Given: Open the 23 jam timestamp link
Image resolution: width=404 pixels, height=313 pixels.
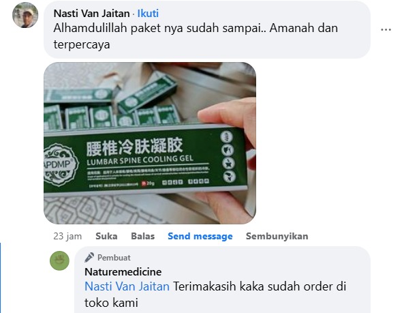Looking at the screenshot, I should [x=67, y=236].
